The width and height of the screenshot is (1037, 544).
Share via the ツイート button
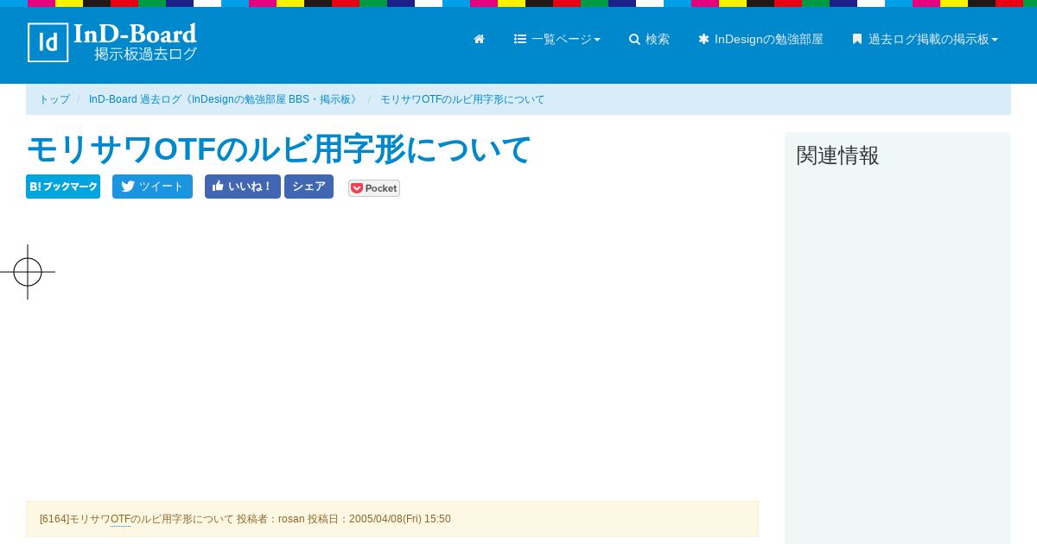152,187
